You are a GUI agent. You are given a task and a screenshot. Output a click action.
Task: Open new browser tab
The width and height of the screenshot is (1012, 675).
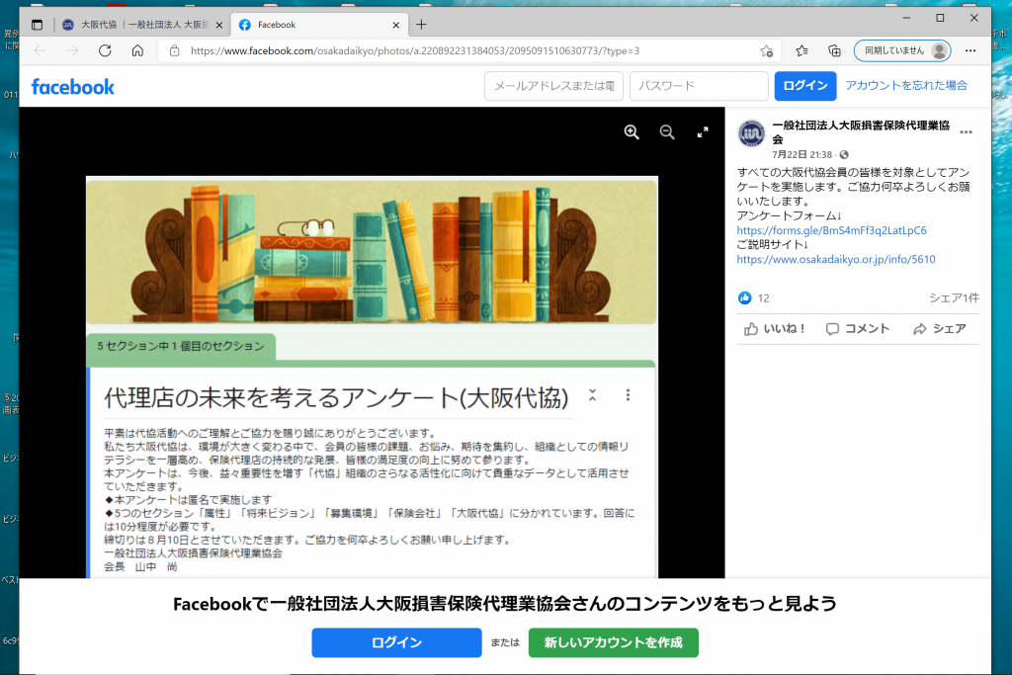(421, 25)
